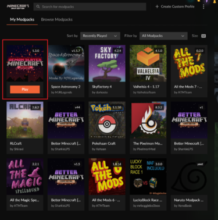Click Naruto Modpack title text

click(x=188, y=200)
